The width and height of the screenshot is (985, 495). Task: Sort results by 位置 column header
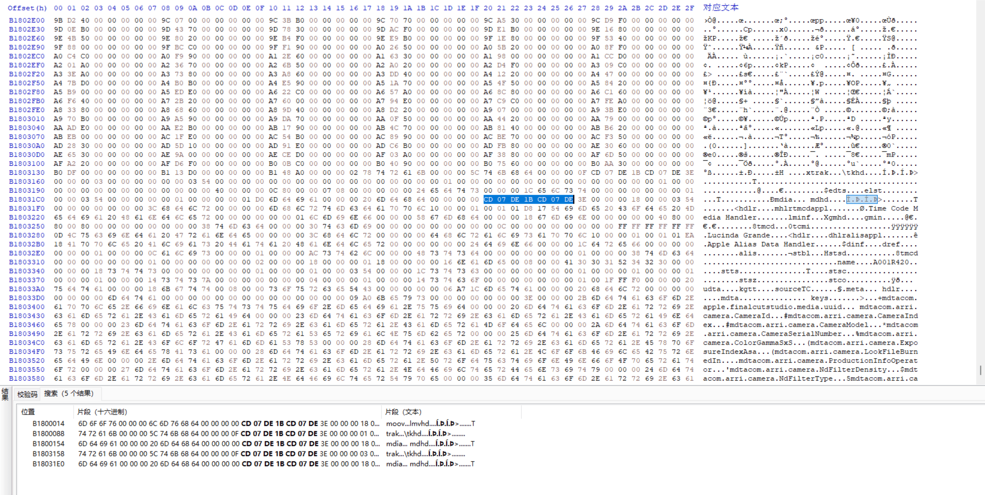28,412
